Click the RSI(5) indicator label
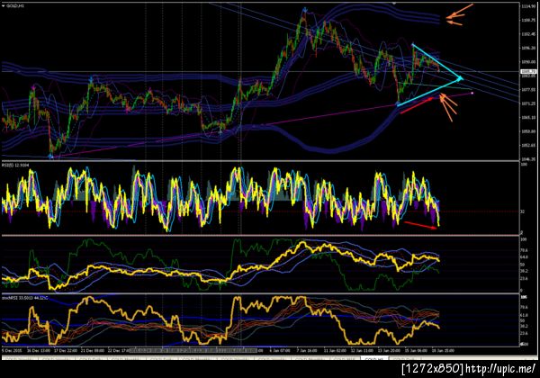The height and width of the screenshot is (378, 540). 15,166
